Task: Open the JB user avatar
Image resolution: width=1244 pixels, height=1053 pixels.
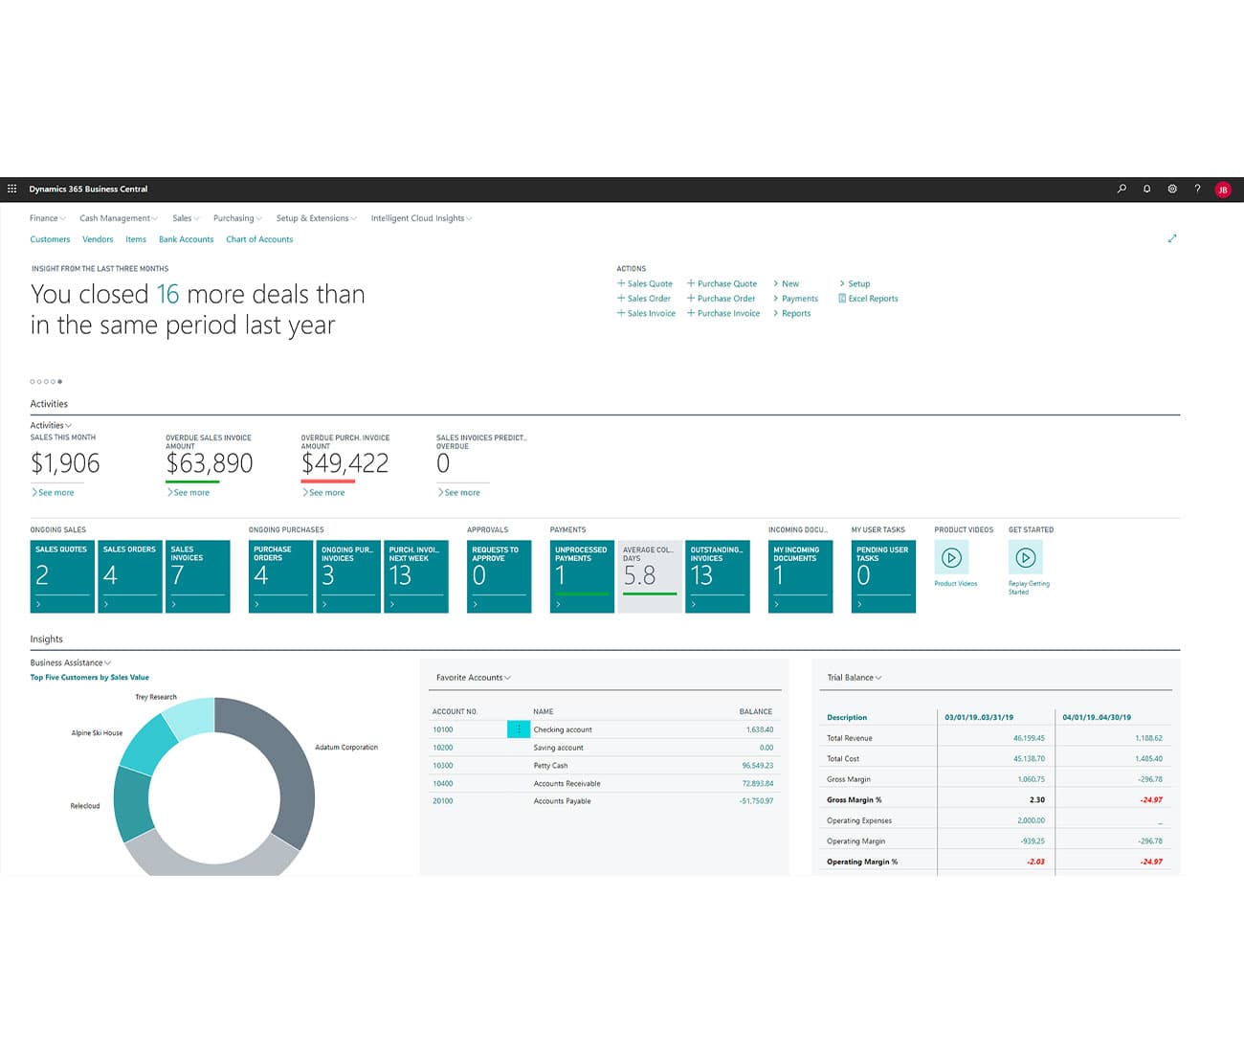Action: pos(1222,190)
